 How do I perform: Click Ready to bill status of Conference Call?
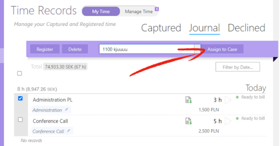pos(250,118)
